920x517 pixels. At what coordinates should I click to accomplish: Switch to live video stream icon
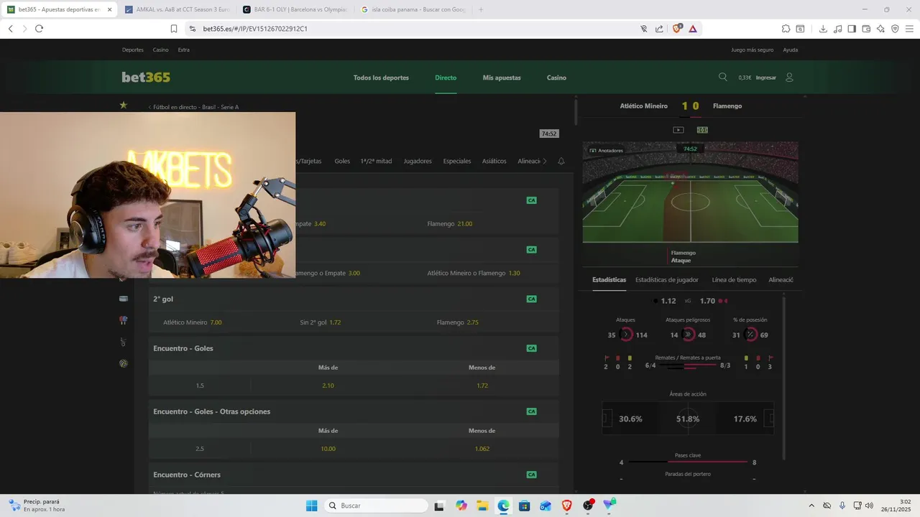click(x=678, y=130)
